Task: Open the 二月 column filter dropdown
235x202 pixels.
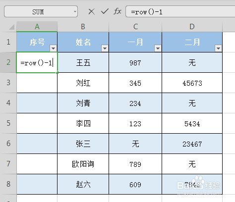Action: [x=218, y=49]
